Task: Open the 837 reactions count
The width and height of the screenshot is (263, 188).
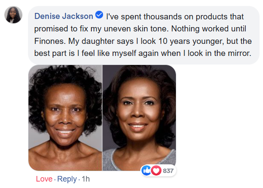Action: point(169,171)
